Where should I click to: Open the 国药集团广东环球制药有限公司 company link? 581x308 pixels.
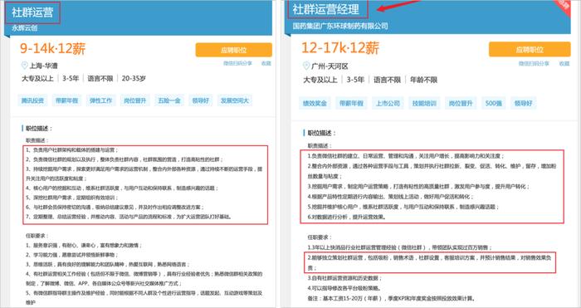[340, 26]
